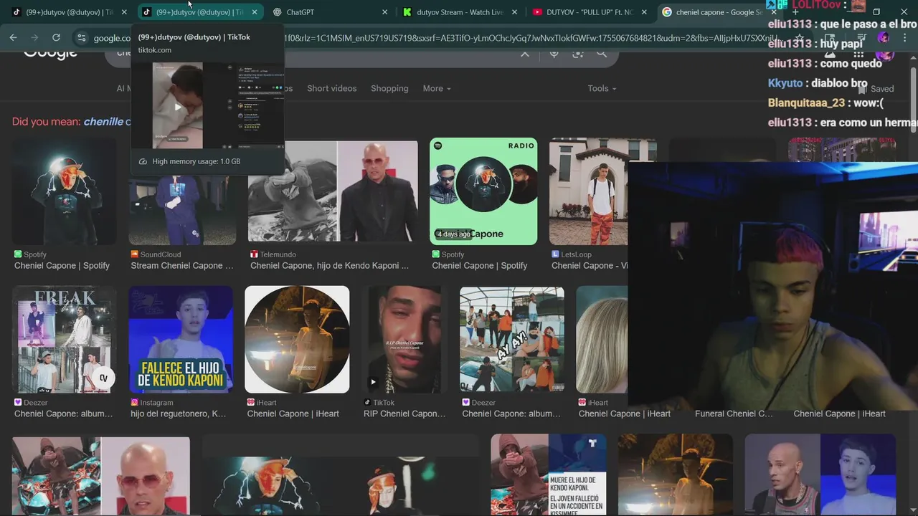Reload the page with the refresh icon
Image resolution: width=918 pixels, height=516 pixels.
pos(56,37)
